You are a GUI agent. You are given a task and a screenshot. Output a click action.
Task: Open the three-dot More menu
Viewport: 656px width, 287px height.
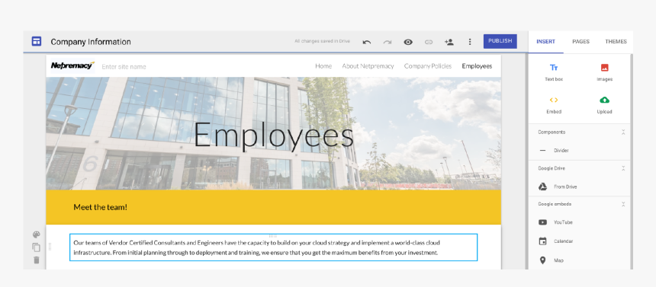(x=470, y=42)
